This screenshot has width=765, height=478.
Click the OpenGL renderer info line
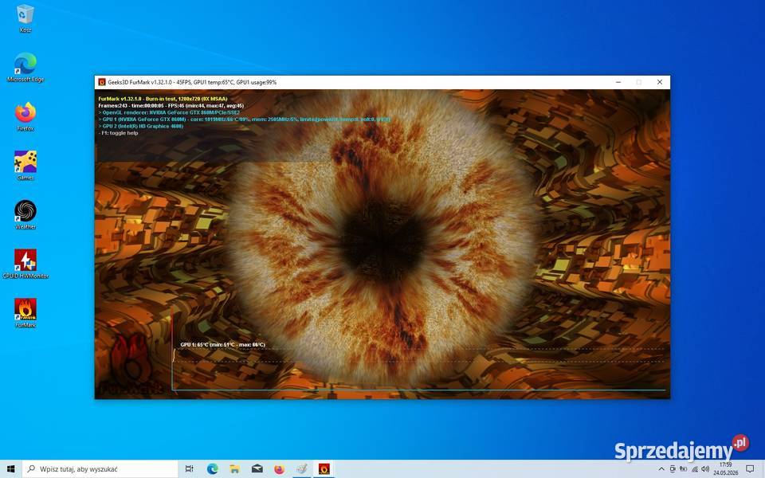(x=169, y=112)
